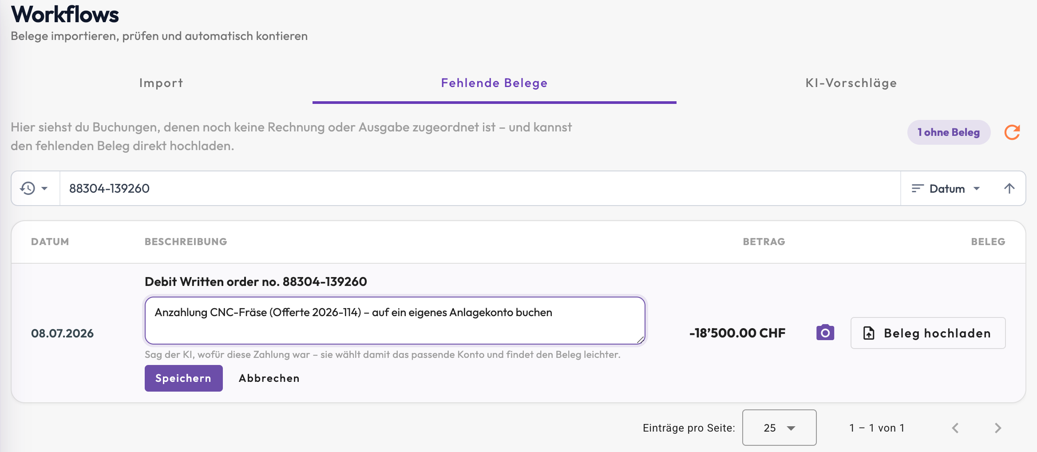This screenshot has height=452, width=1037.
Task: Click the amount -18'500.00 CHF
Action: pos(737,333)
